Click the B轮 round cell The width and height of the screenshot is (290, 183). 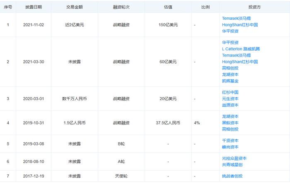pyautogui.click(x=121, y=144)
